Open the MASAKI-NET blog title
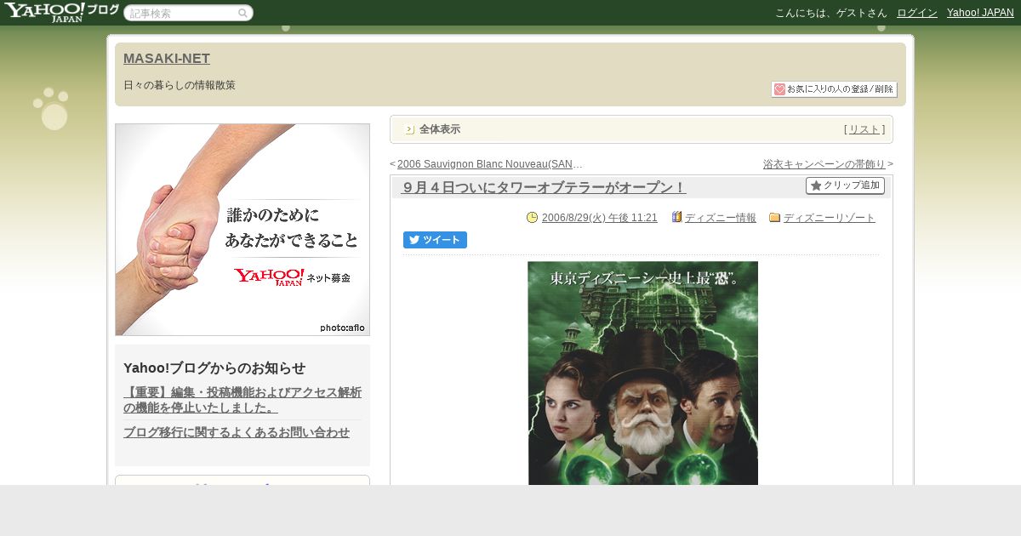1021x536 pixels. (x=167, y=58)
